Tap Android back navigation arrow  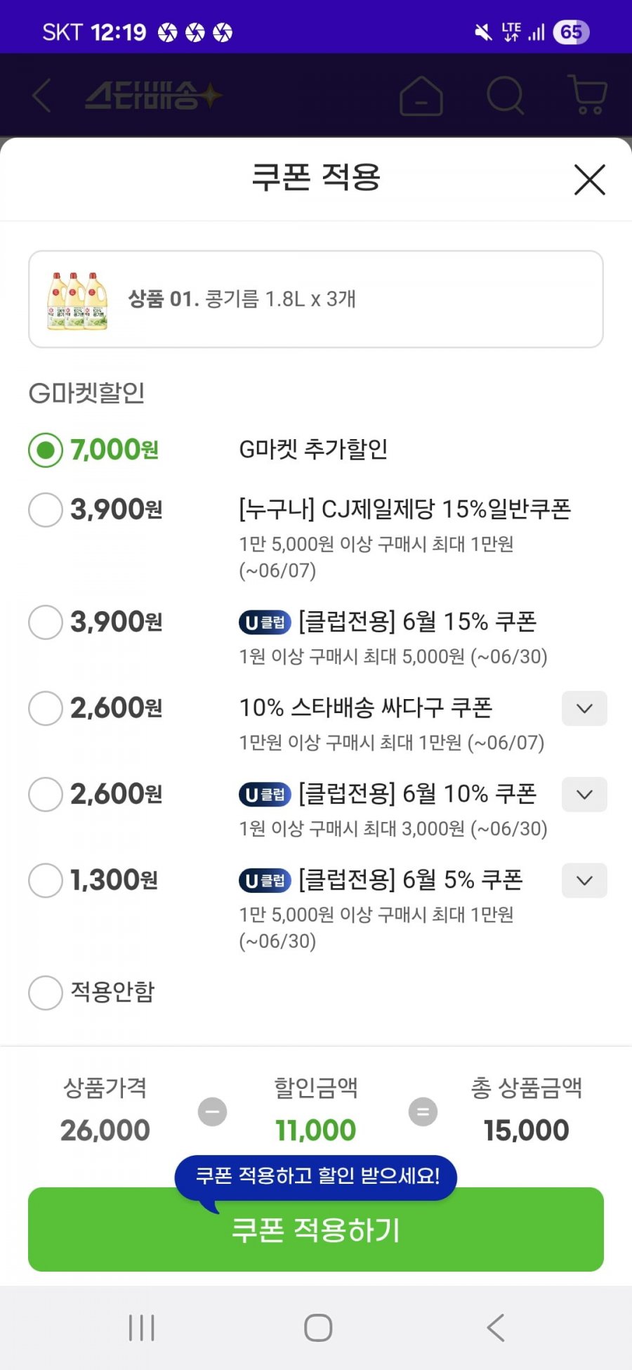[495, 1328]
